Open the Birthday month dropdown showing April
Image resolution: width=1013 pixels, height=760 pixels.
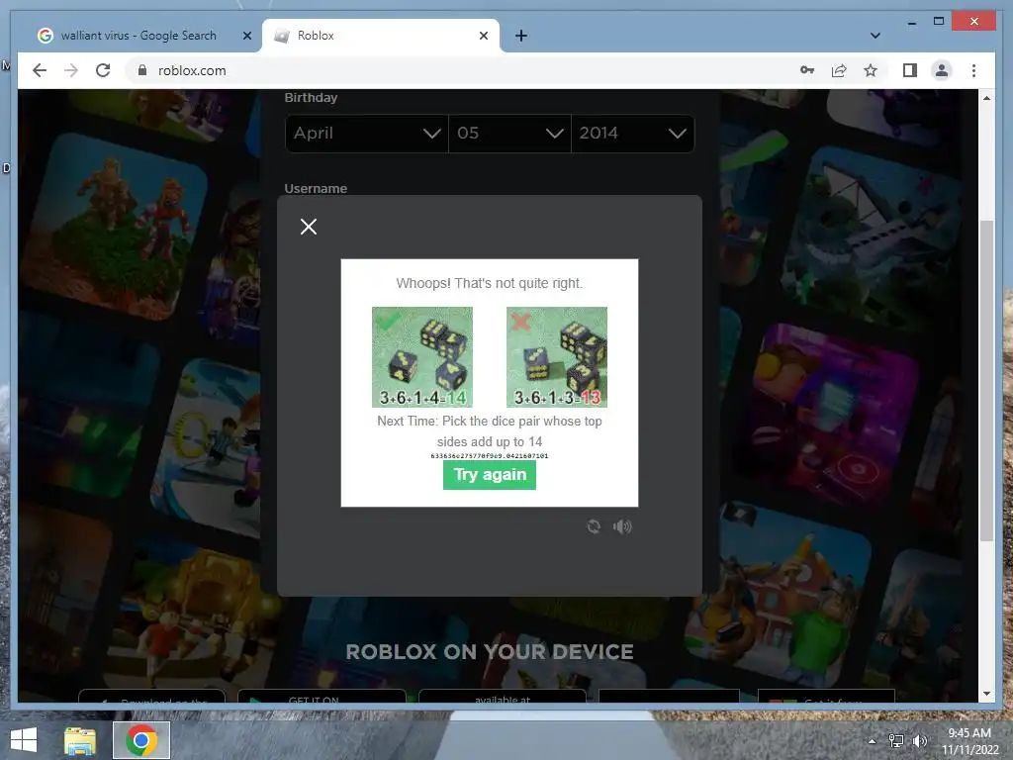(x=366, y=134)
